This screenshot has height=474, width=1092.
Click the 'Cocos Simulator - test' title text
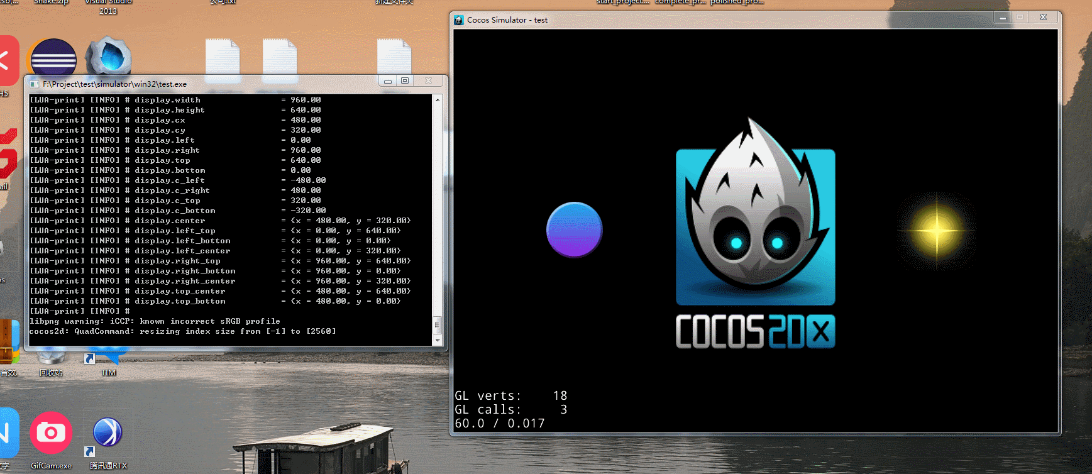[x=507, y=20]
